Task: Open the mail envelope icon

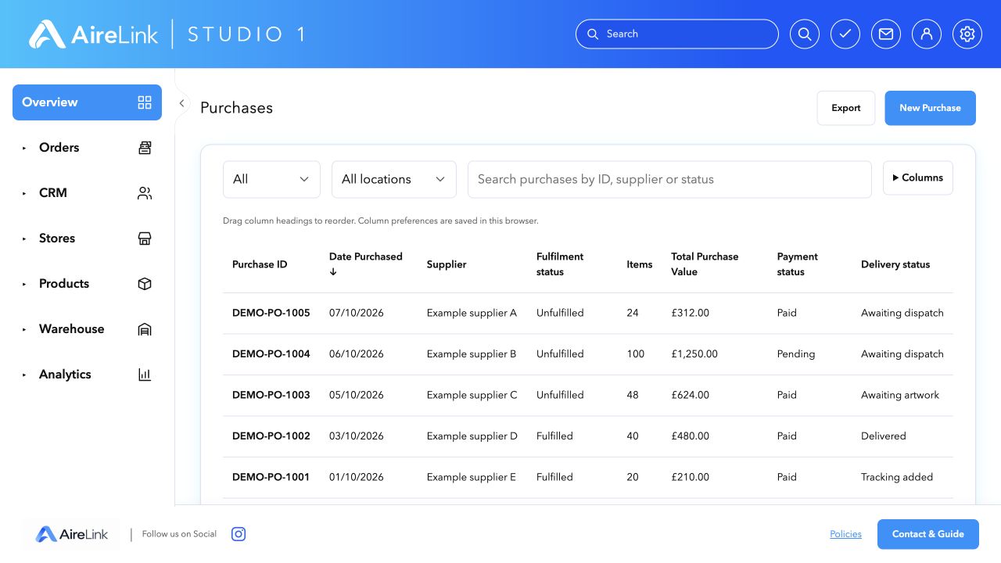Action: (886, 34)
